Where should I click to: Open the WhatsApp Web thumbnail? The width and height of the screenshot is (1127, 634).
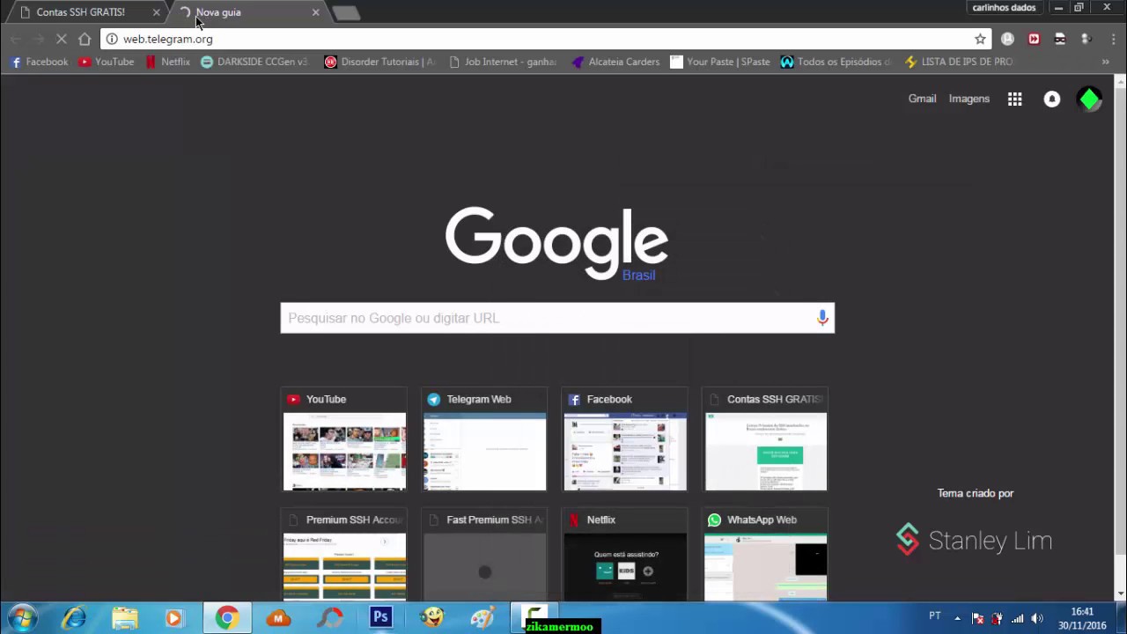[x=765, y=555]
